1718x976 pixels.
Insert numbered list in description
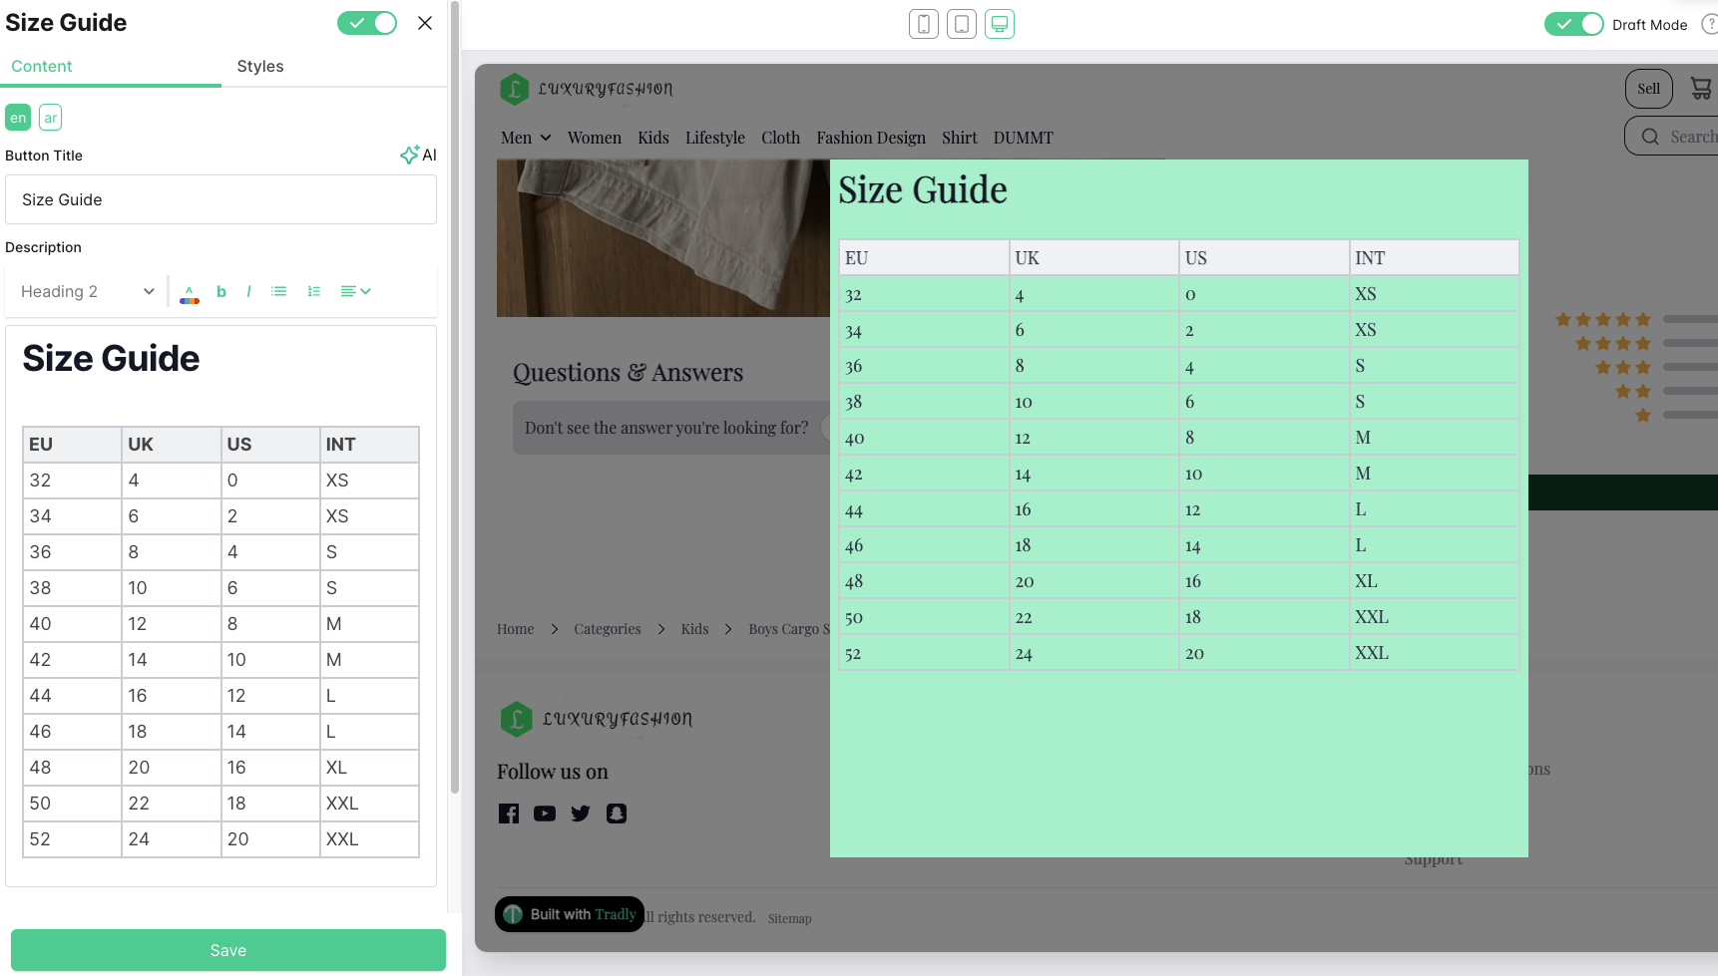(313, 291)
